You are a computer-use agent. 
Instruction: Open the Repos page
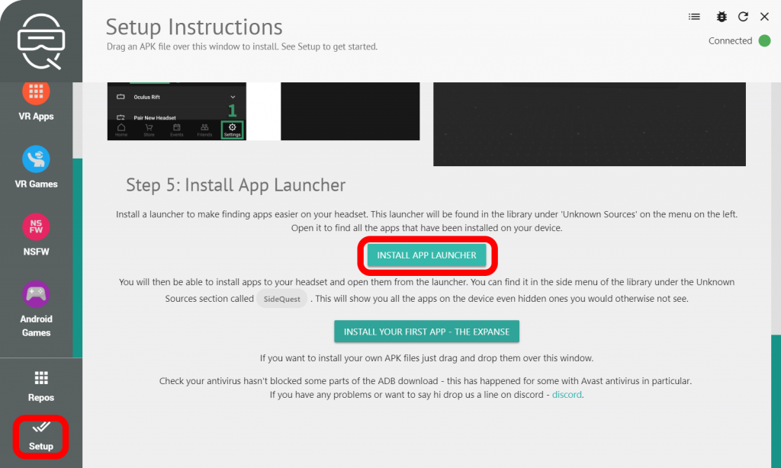(41, 386)
